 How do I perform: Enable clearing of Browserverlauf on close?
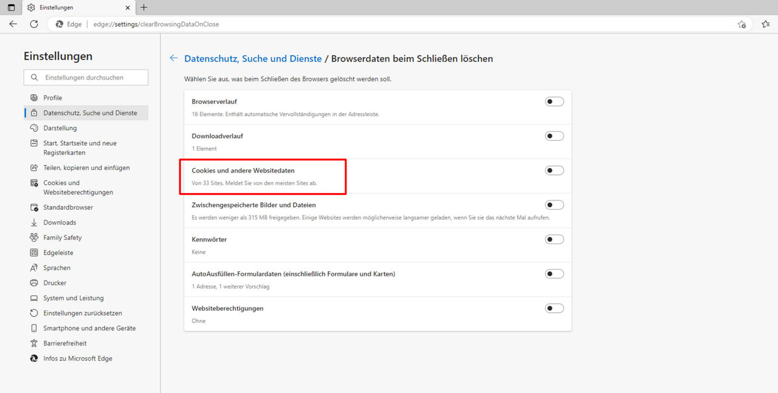click(x=554, y=101)
